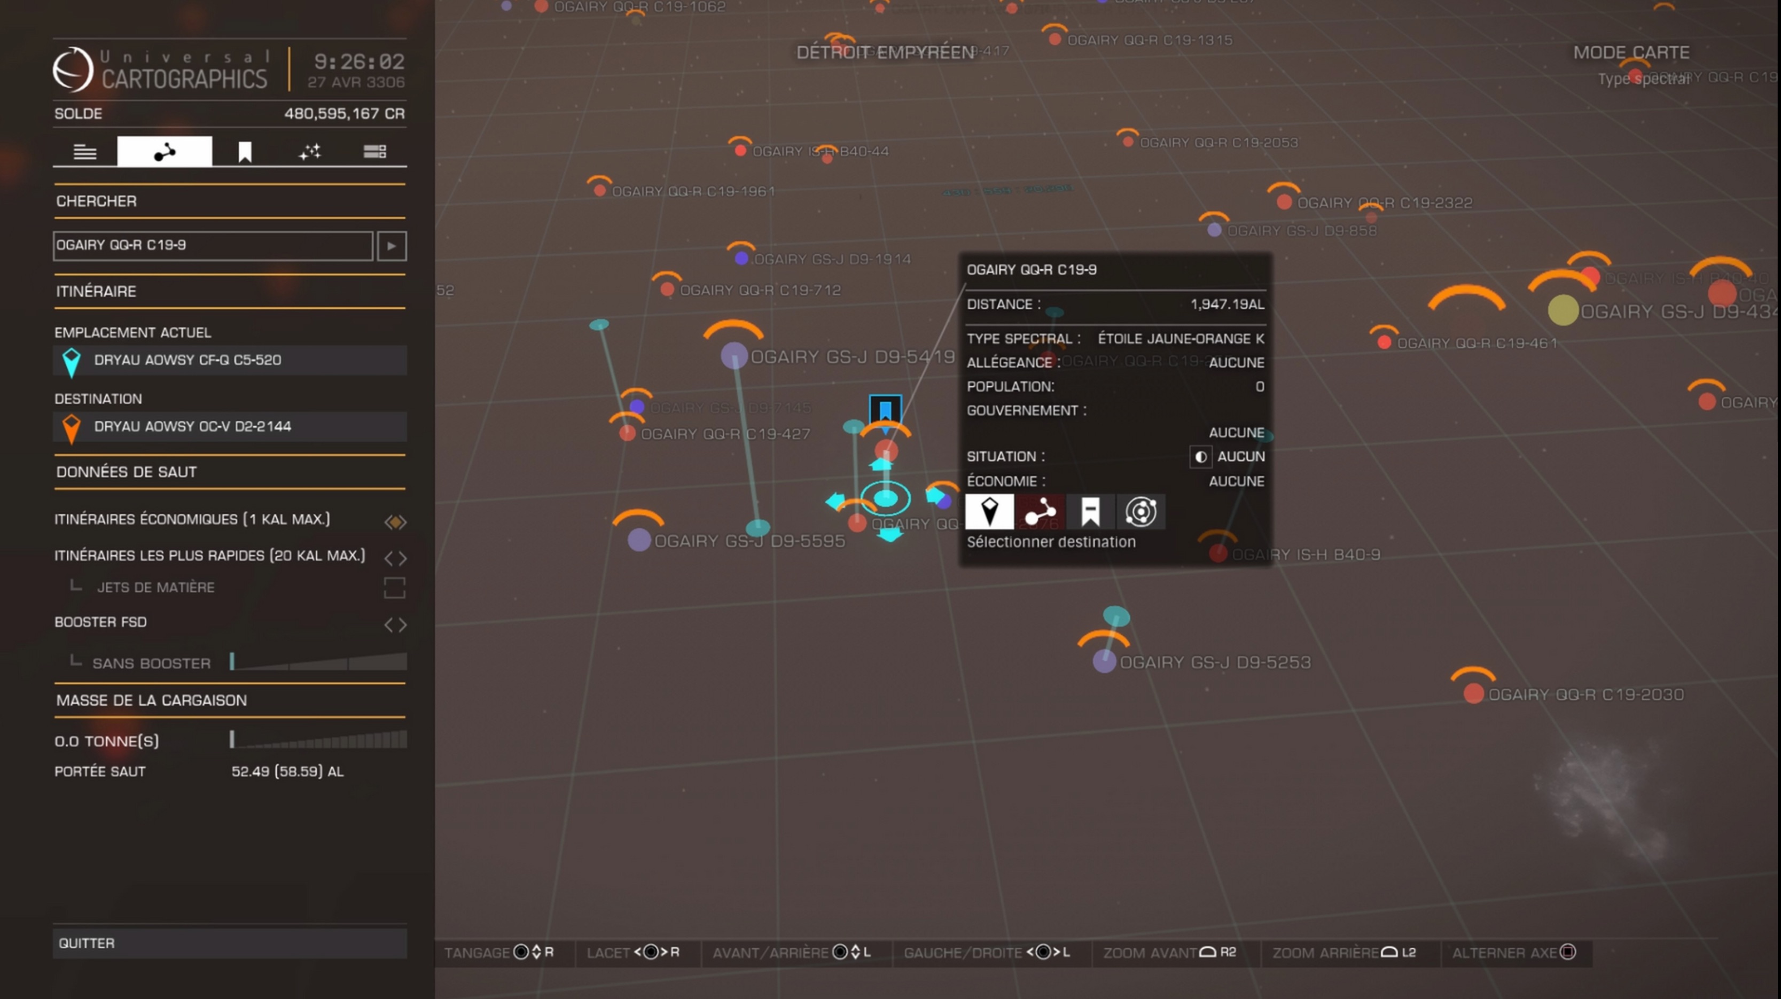Click the Données de saut header
This screenshot has height=999, width=1781.
click(x=230, y=472)
